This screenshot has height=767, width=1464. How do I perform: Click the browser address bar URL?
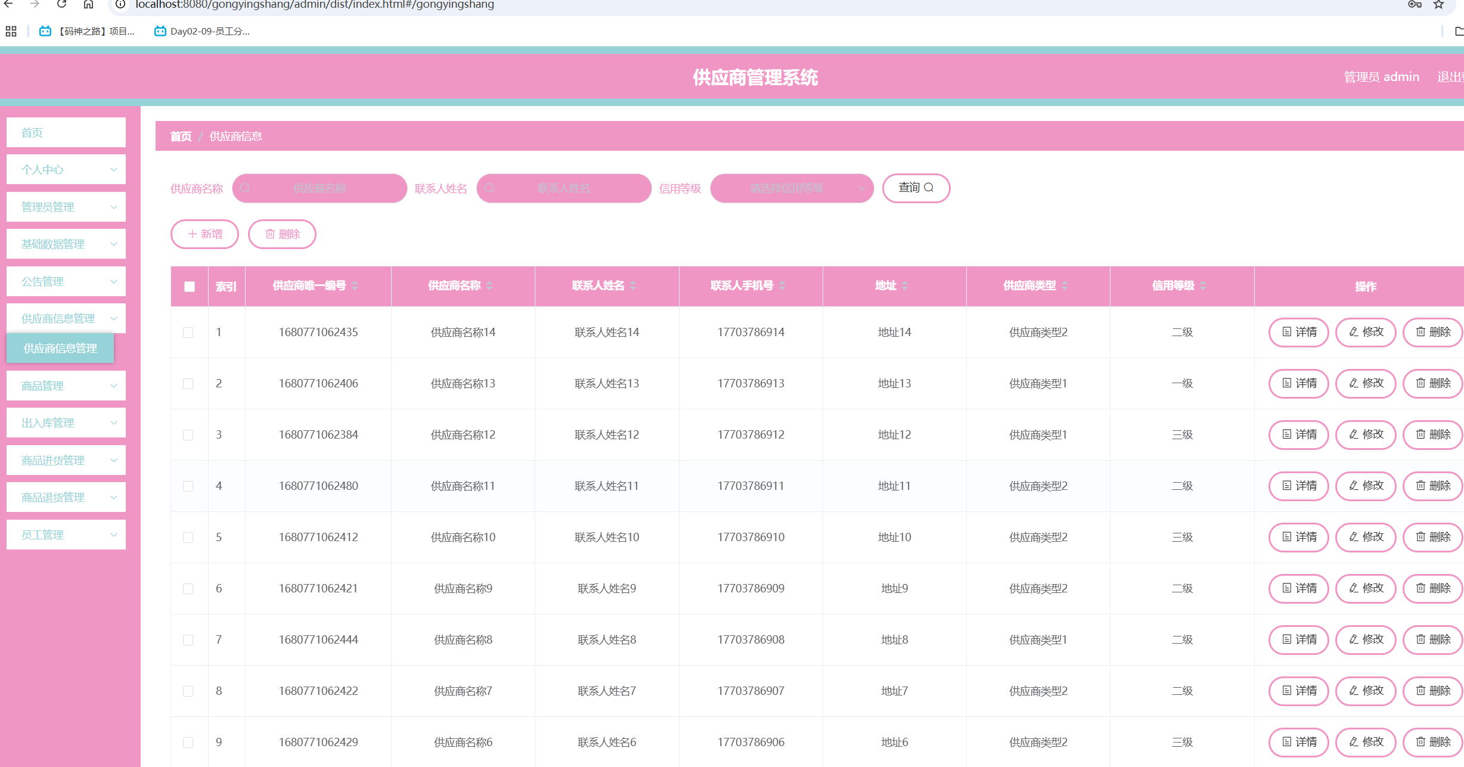click(x=315, y=5)
